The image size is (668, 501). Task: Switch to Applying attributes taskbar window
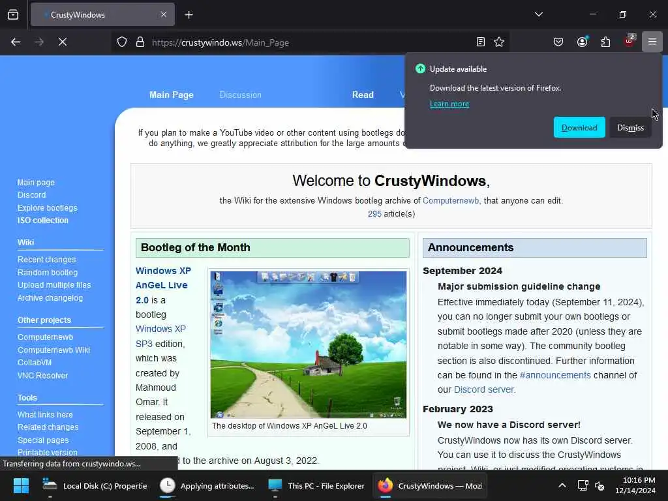(x=207, y=485)
